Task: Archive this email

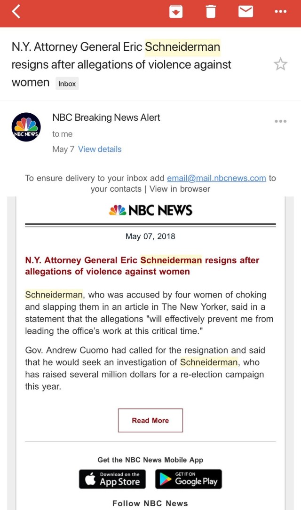Action: coord(175,12)
